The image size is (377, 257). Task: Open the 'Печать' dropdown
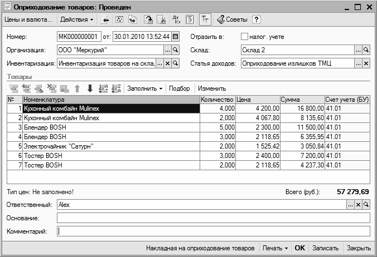(275, 248)
